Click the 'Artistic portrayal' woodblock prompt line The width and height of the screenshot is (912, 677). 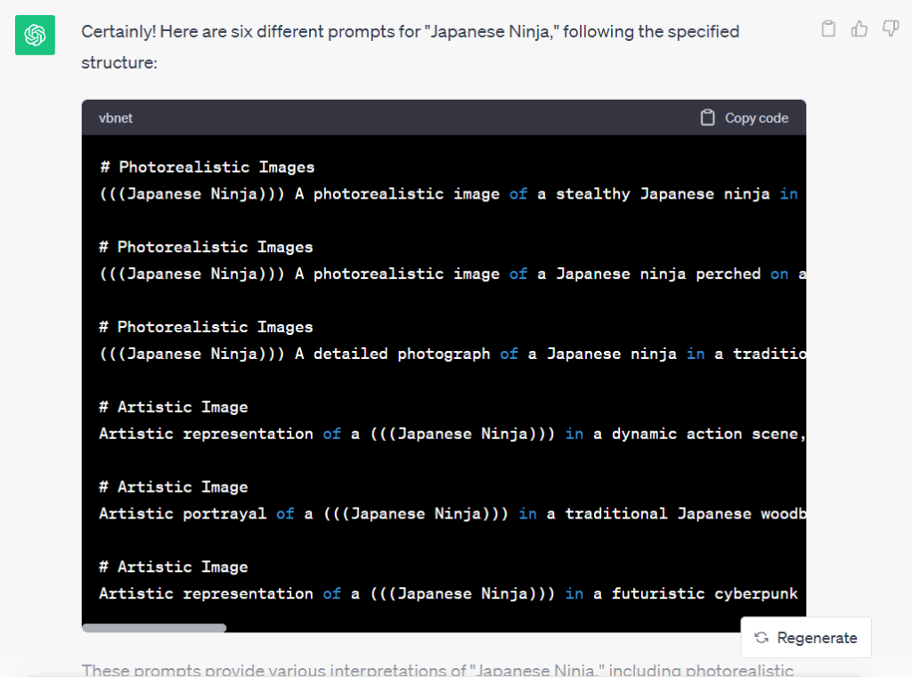(452, 514)
